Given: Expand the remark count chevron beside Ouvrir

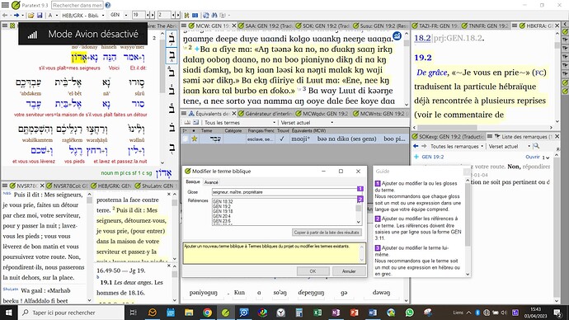Looking at the screenshot, I should 548,158.
